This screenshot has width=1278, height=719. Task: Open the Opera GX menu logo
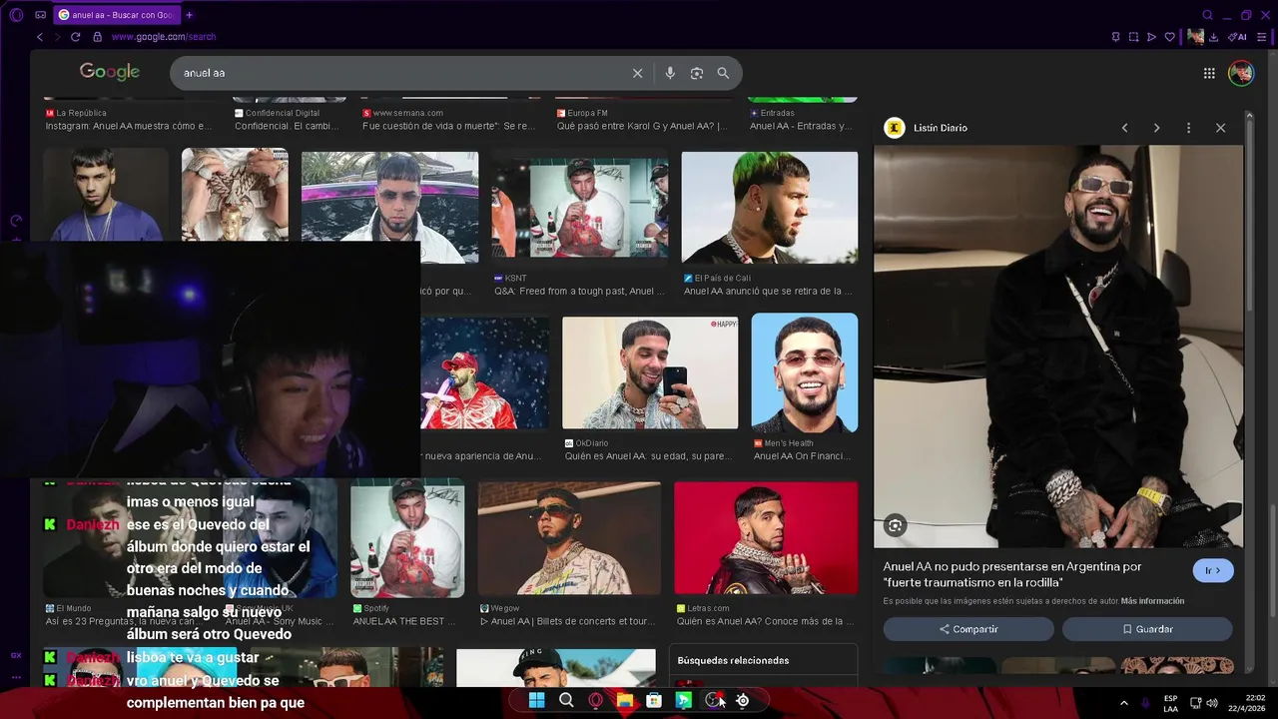coord(15,15)
